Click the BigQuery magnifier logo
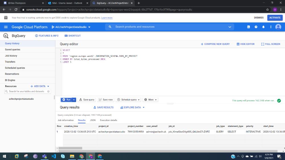 6,36
